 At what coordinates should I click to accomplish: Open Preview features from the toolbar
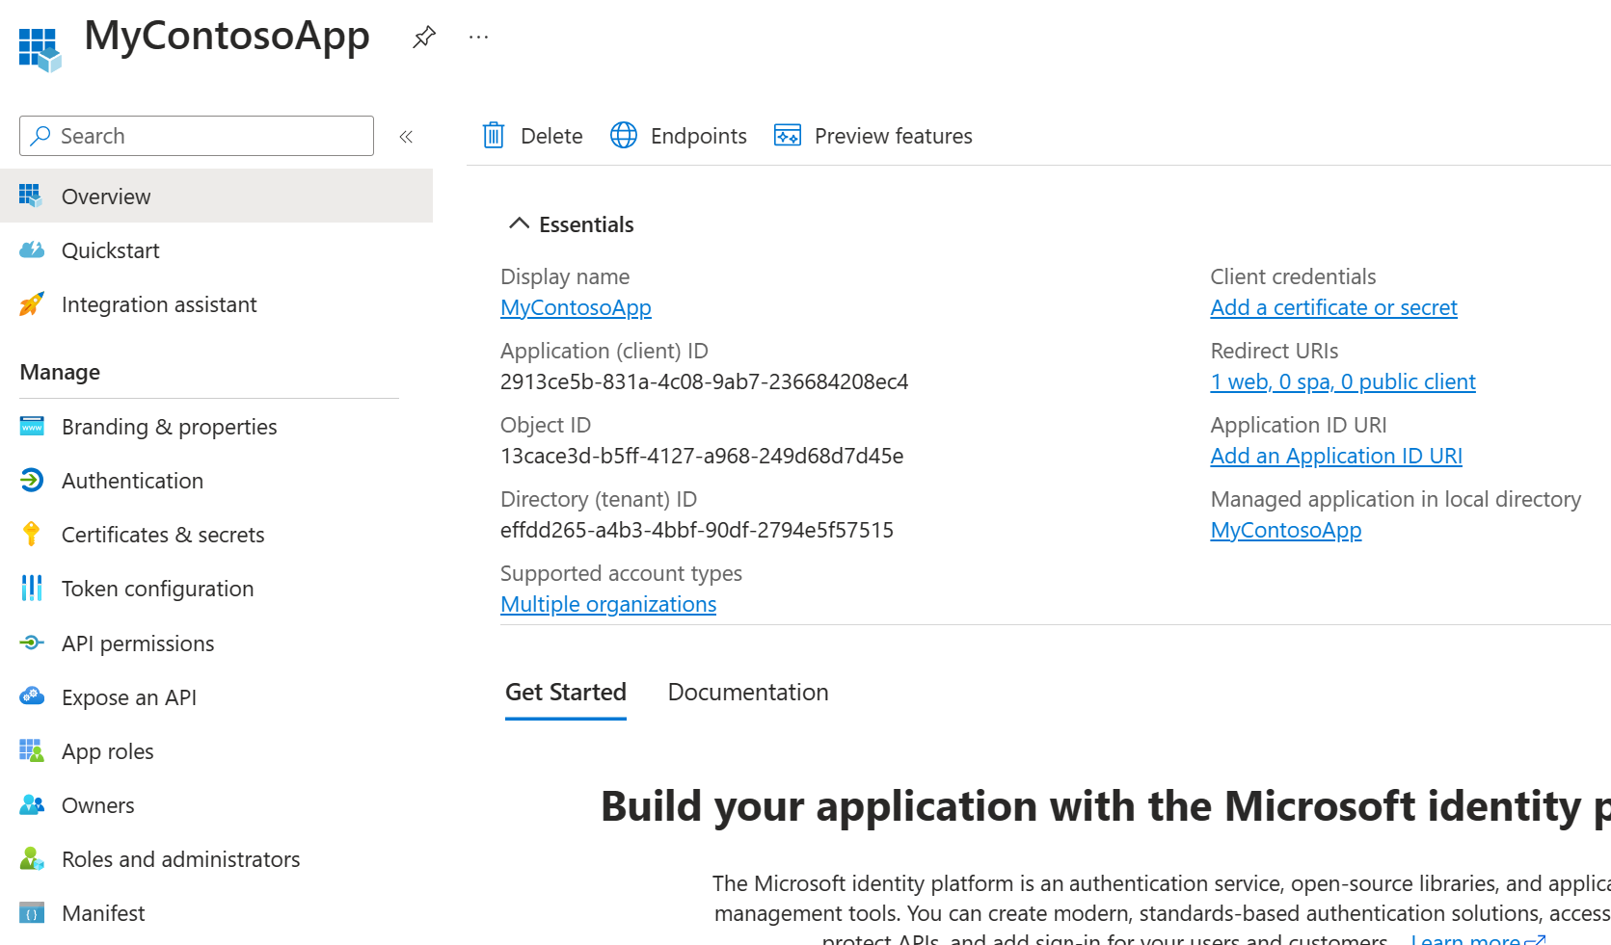[787, 135]
